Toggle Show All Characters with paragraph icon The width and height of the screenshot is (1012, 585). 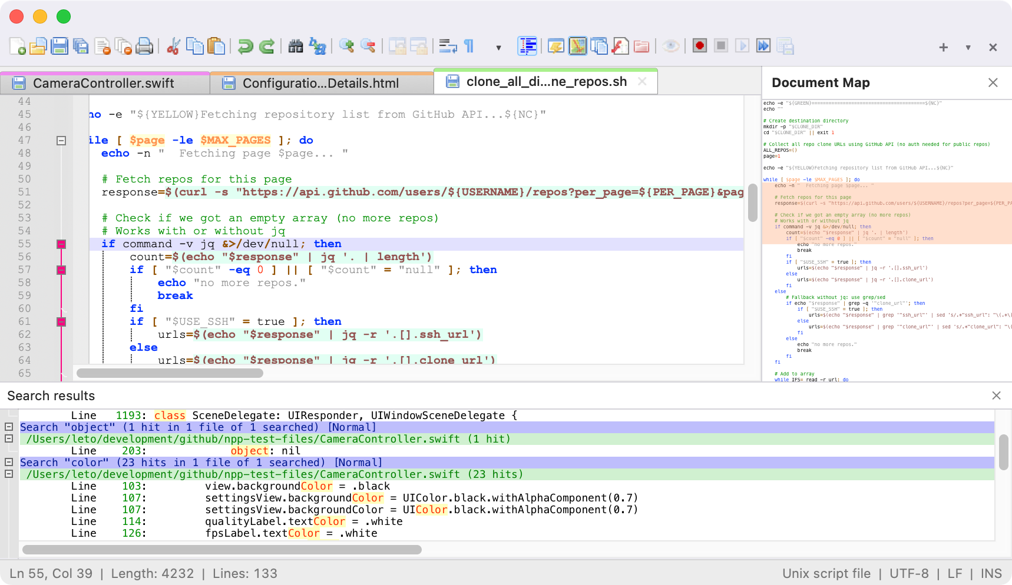468,46
